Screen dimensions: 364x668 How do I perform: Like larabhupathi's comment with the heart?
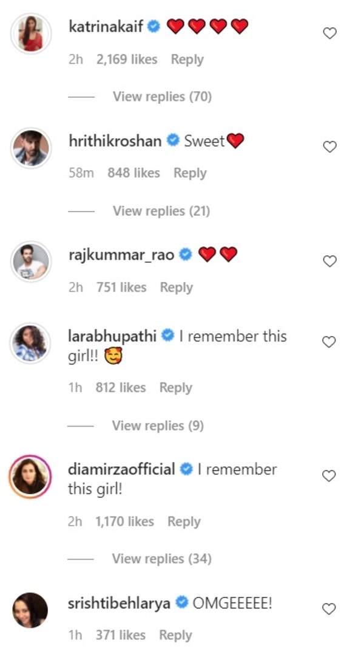click(329, 342)
